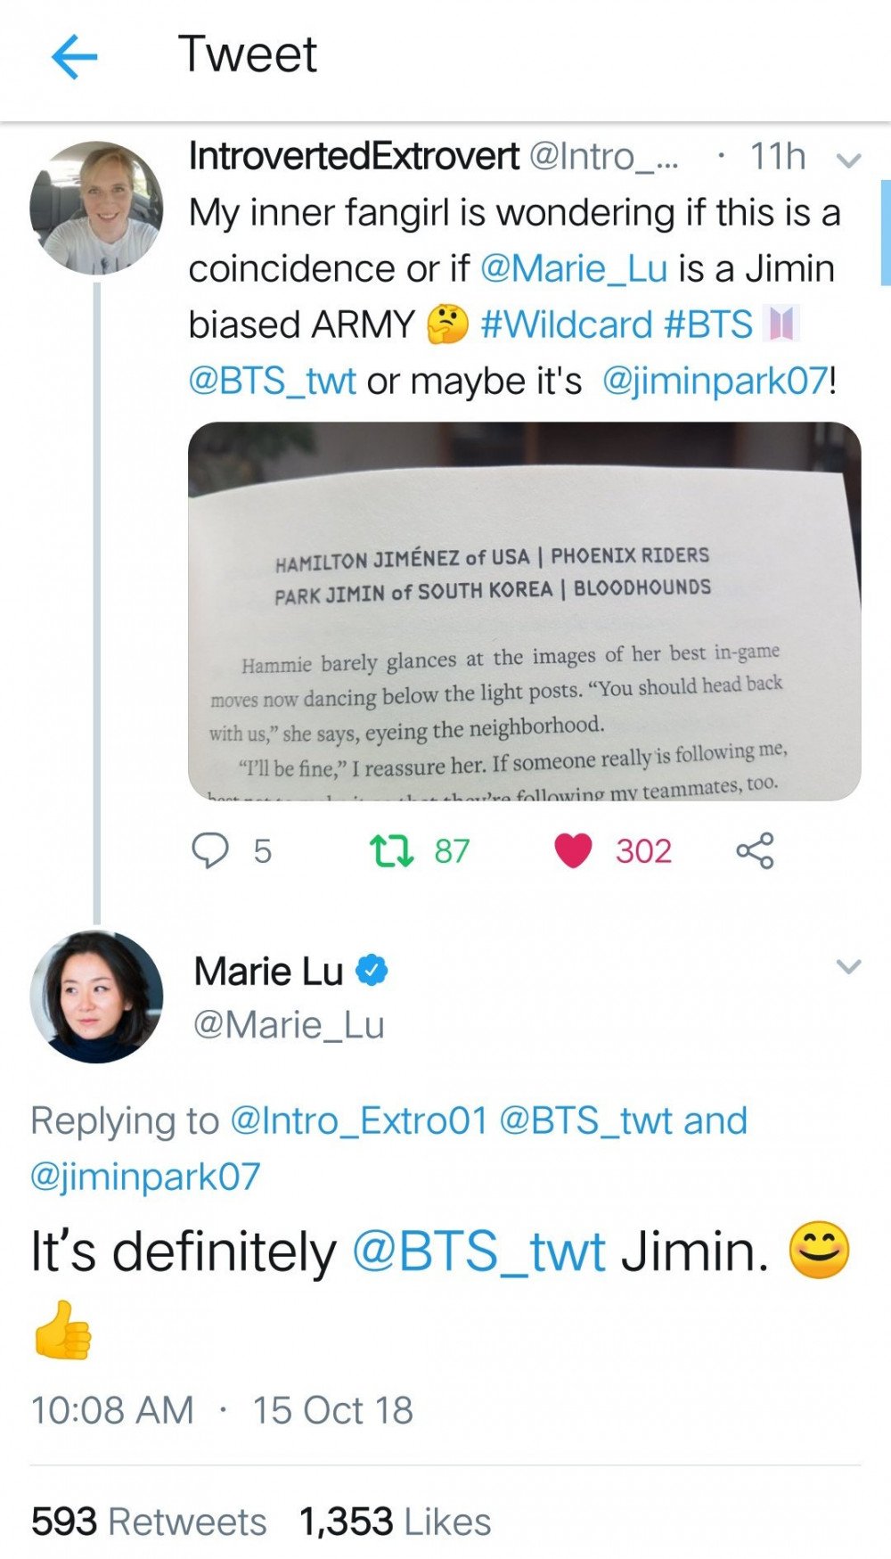The image size is (891, 1559).
Task: Tap the 10:08 AM timestamp
Action: [112, 1410]
